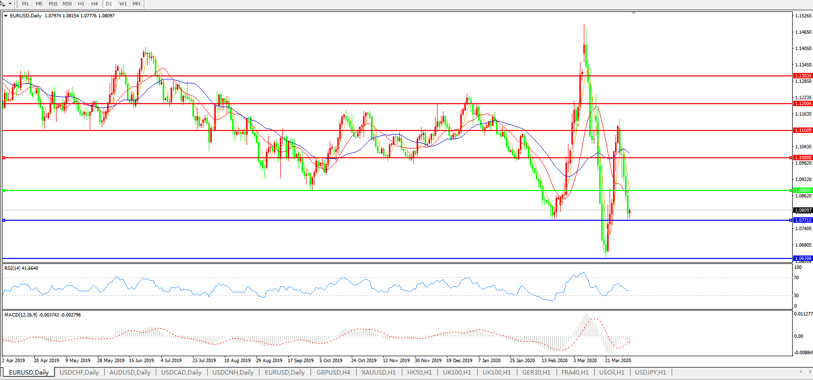
Task: Activate the H4 timeframe
Action: click(95, 3)
